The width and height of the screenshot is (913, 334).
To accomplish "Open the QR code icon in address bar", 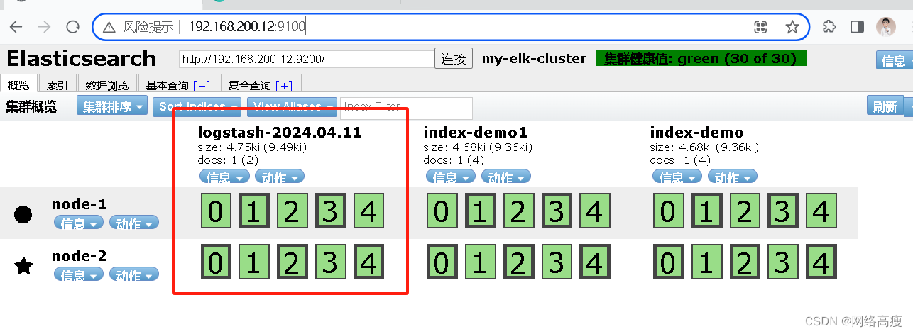I will (x=760, y=28).
